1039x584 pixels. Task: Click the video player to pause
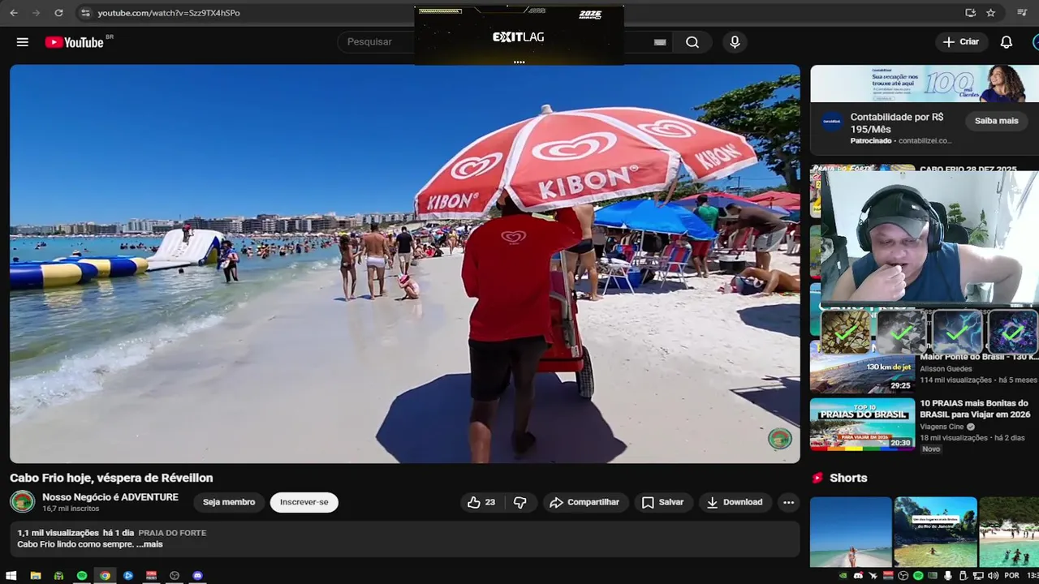tap(404, 264)
